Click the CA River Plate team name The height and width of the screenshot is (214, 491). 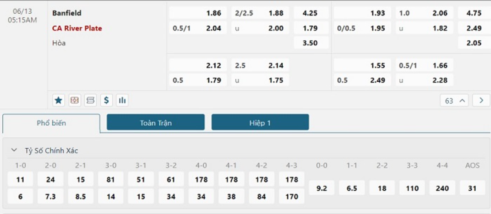[77, 28]
